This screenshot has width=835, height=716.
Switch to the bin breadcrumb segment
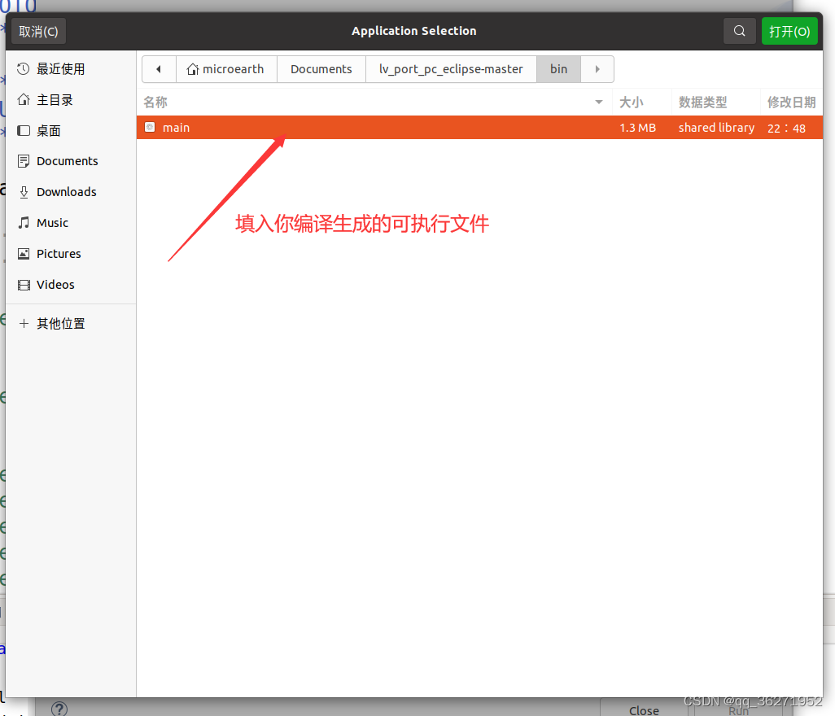[558, 68]
